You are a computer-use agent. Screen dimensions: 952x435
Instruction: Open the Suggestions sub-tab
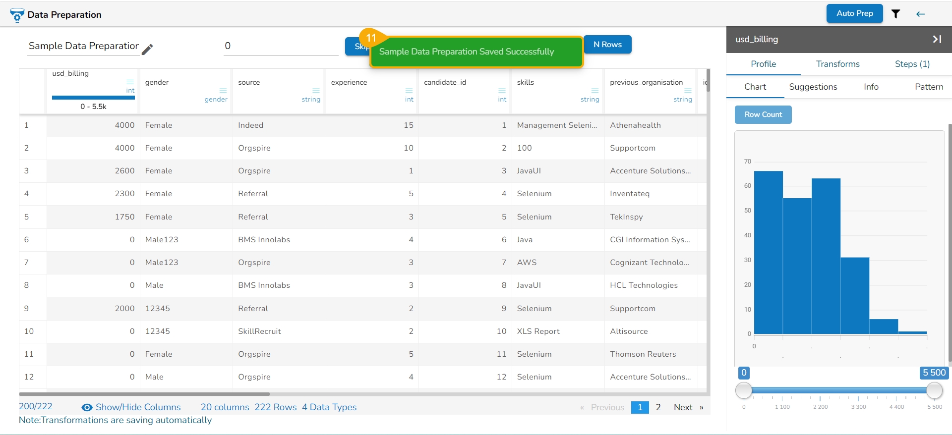click(x=813, y=87)
